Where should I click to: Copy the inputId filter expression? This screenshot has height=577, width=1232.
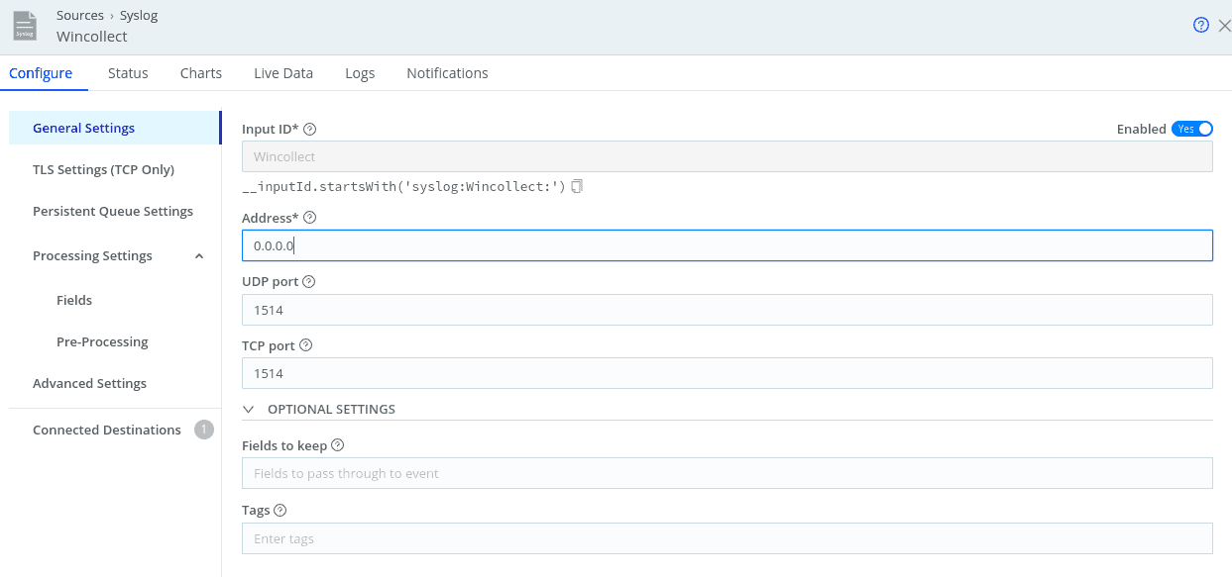(x=577, y=186)
